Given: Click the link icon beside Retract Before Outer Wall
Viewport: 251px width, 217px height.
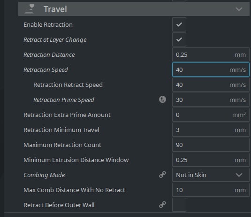Looking at the screenshot, I should pyautogui.click(x=162, y=205).
